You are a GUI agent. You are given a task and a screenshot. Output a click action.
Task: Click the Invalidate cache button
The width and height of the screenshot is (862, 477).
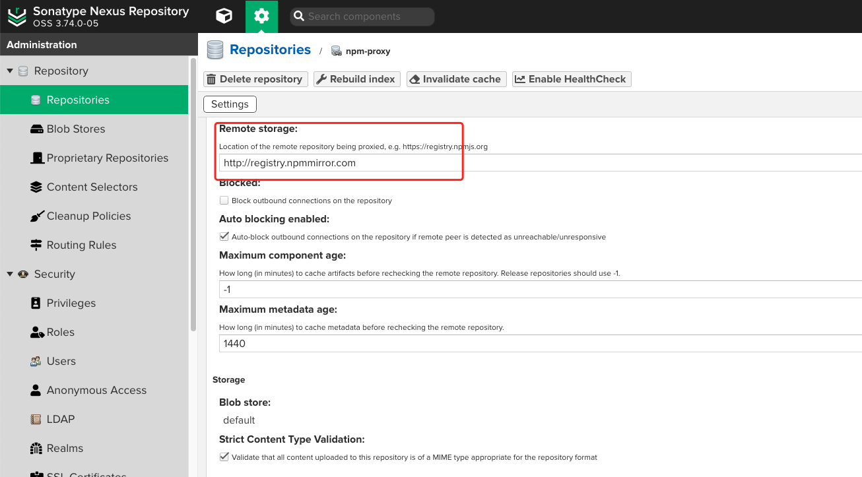coord(456,79)
